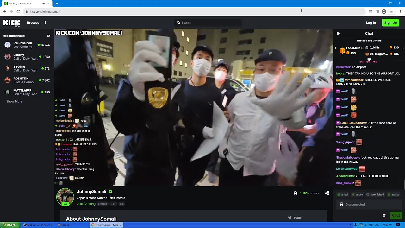The height and width of the screenshot is (228, 405).
Task: Insert the angry emote
Action: [357, 195]
